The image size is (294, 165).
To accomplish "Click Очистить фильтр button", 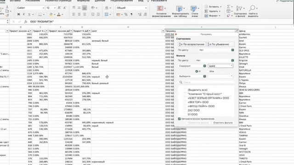I will (x=223, y=123).
